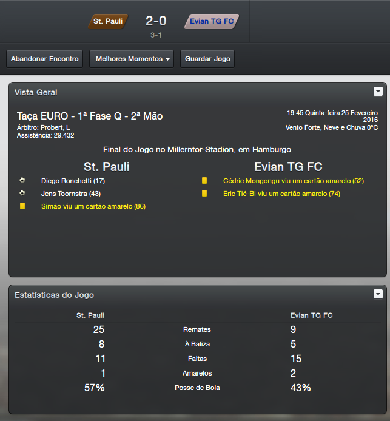Select Eric Tié-Bi's yellow card event text

tap(281, 194)
